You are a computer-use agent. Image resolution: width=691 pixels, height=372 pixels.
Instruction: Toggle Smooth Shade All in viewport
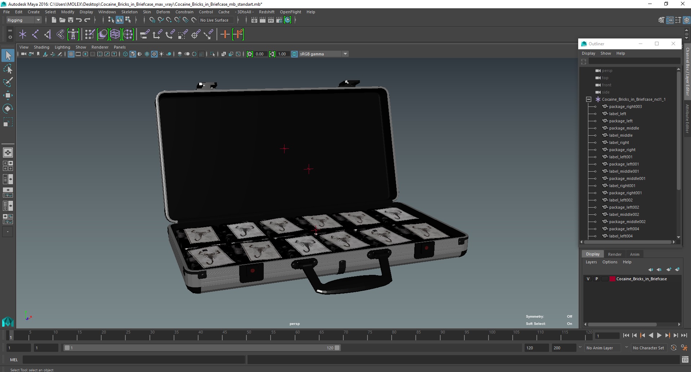[133, 54]
